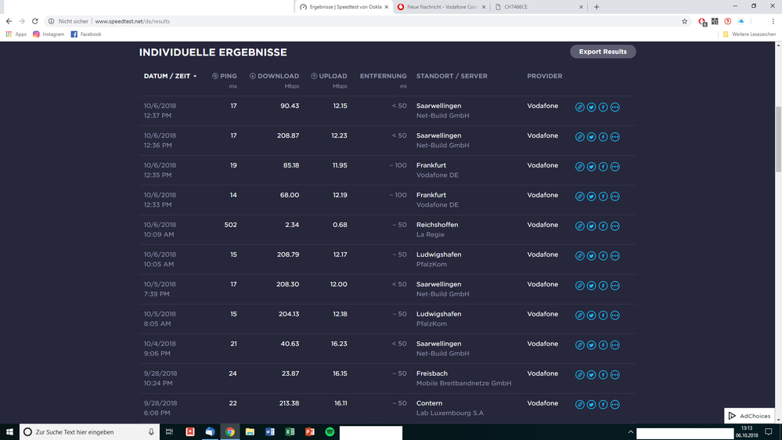Open more options for Reichshoffen result

click(615, 226)
